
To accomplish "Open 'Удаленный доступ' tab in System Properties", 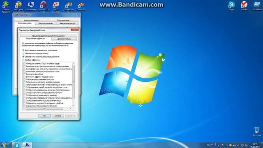I will point(67,23).
